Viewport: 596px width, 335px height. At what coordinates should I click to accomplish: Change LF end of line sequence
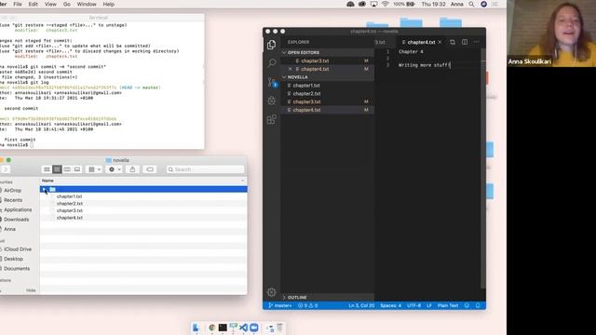coord(429,305)
